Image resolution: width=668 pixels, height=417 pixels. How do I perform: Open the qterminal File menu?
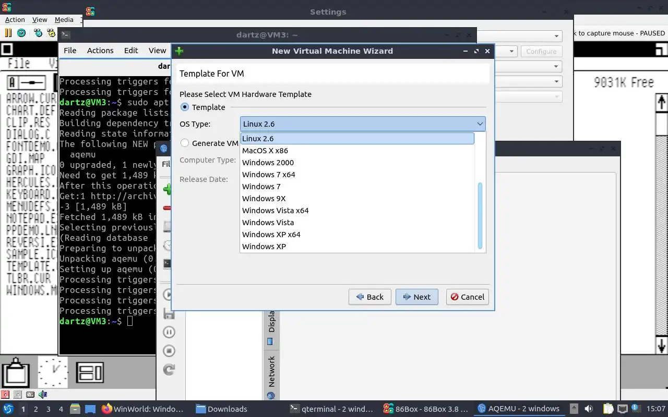pos(70,50)
